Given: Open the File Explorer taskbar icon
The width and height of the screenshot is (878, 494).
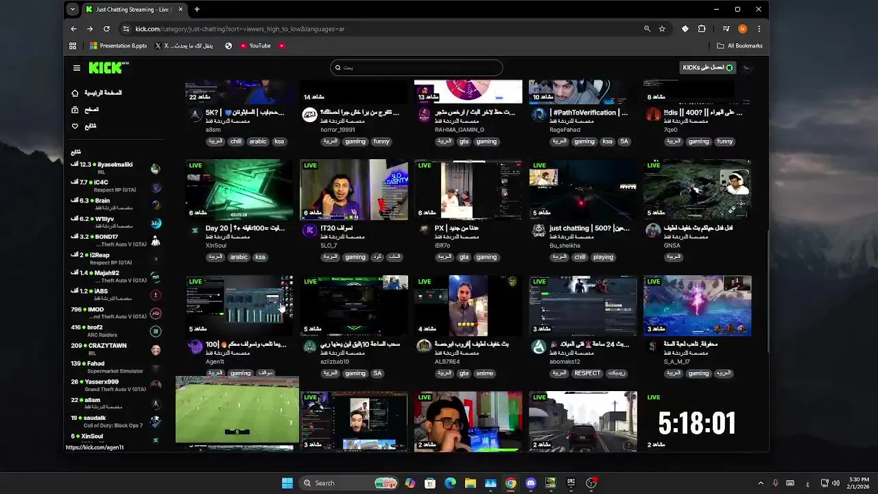Looking at the screenshot, I should (x=471, y=483).
